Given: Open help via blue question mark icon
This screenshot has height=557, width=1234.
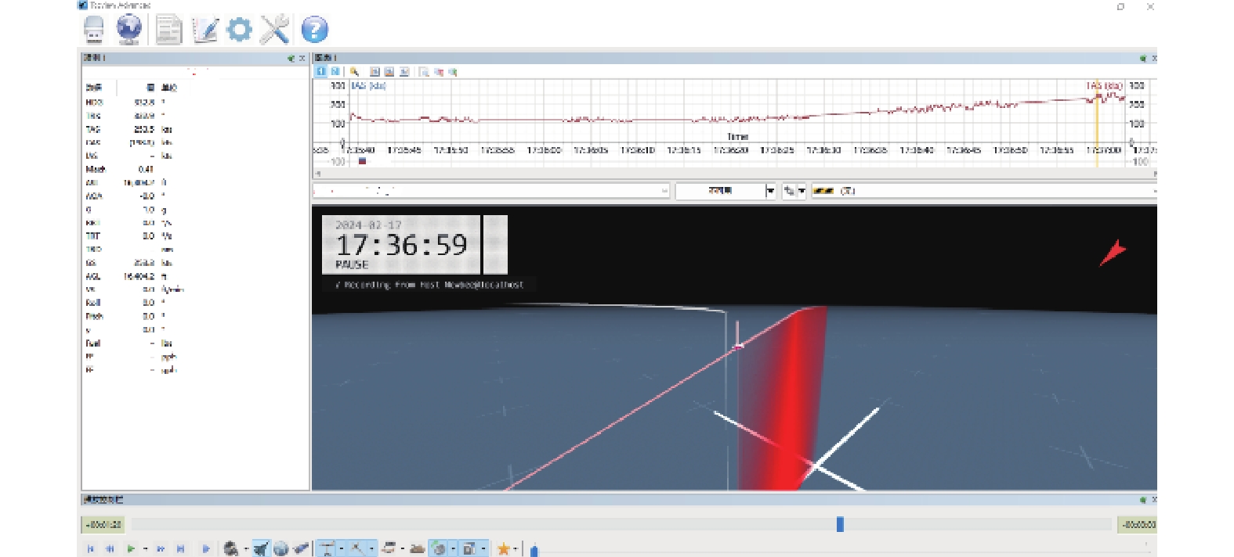Looking at the screenshot, I should [314, 30].
